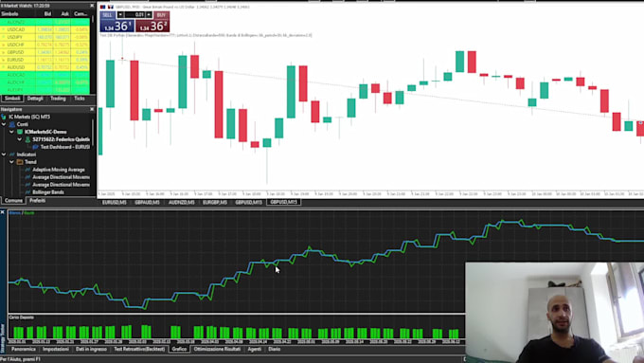This screenshot has width=644, height=363.
Task: Collapse the 52715622 account tree node
Action: click(19, 139)
